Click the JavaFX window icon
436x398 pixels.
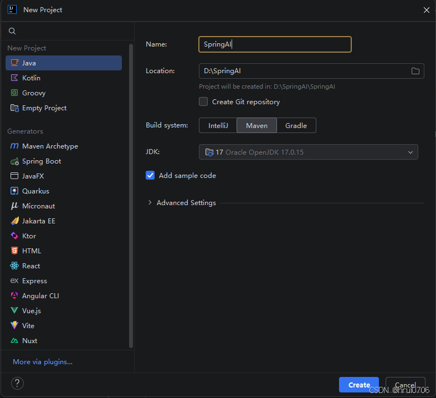[14, 176]
